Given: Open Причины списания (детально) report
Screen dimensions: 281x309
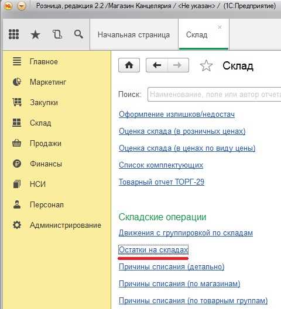Looking at the screenshot, I should click(172, 267).
